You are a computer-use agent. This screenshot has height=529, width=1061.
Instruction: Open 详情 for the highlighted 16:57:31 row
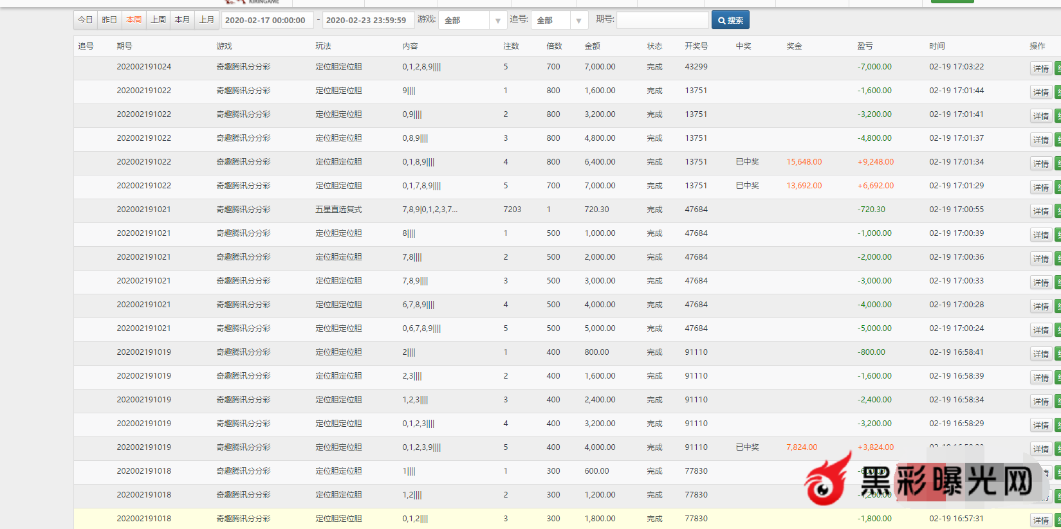coord(1040,521)
